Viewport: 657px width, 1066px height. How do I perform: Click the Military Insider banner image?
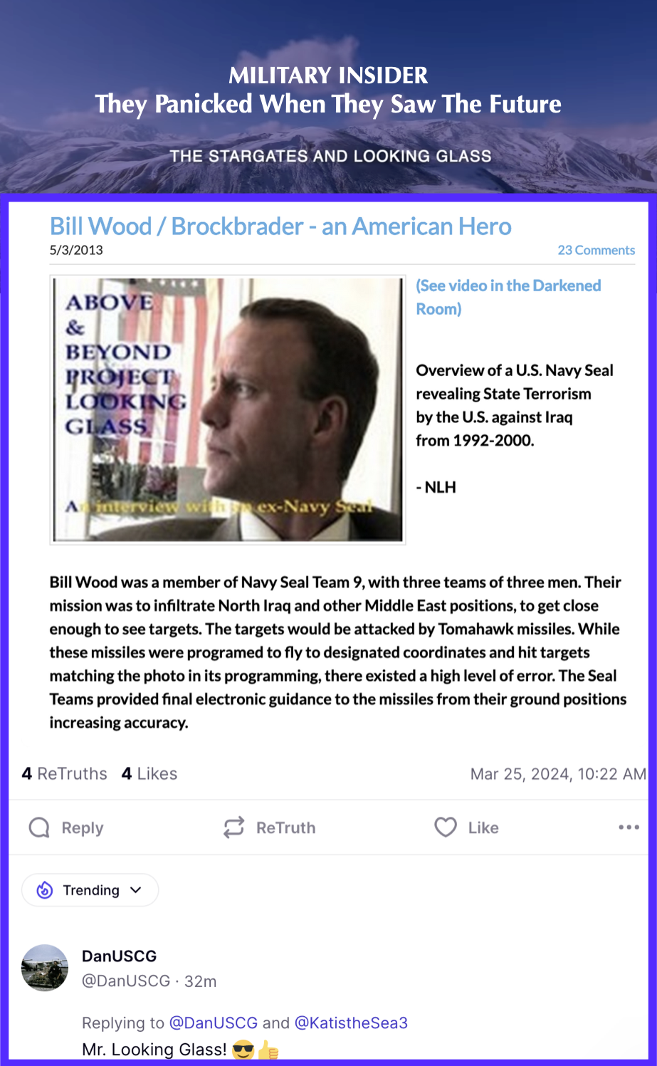tap(328, 96)
